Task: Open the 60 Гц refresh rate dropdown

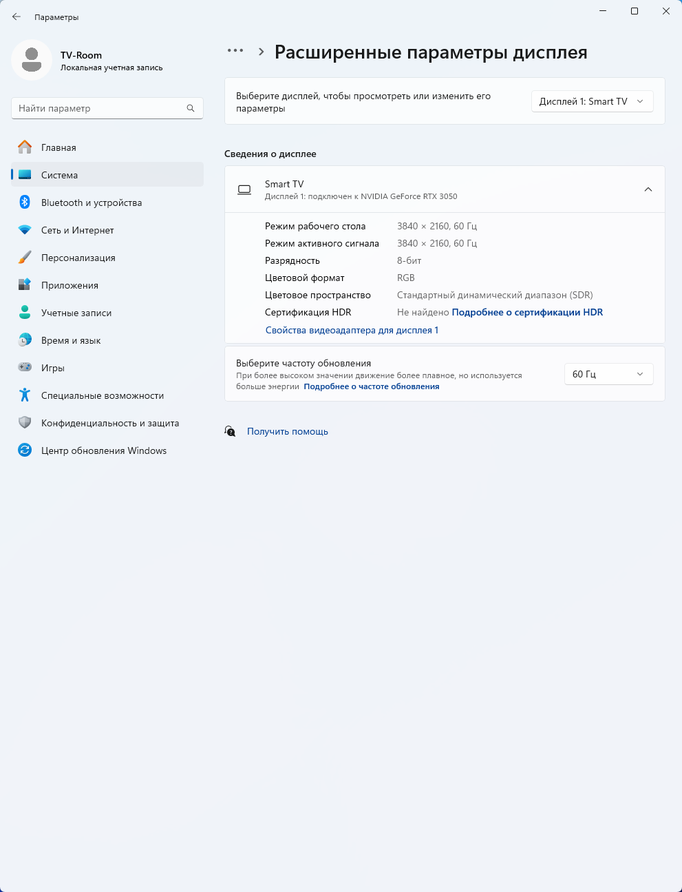Action: (x=608, y=374)
